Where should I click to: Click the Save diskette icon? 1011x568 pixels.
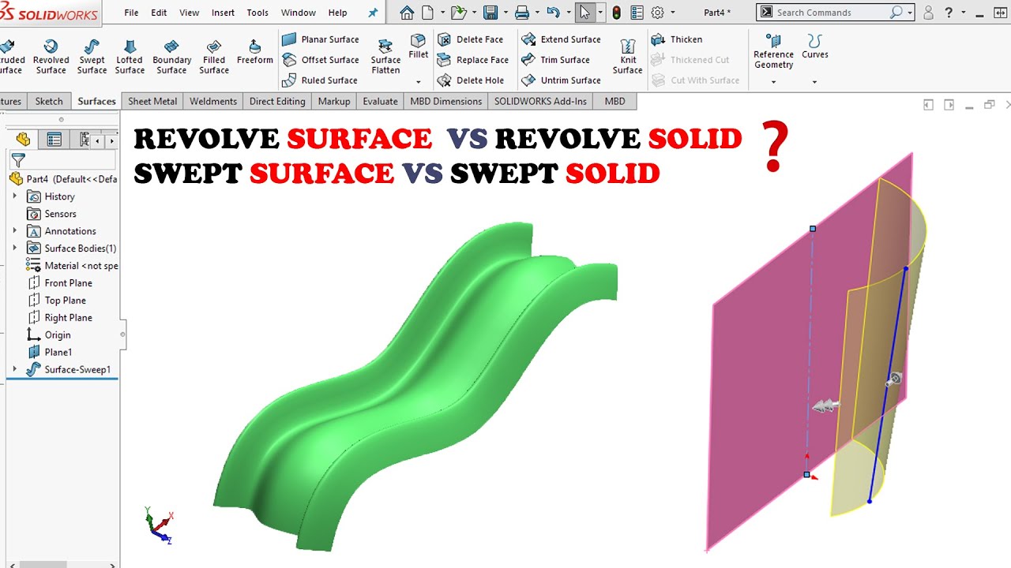pyautogui.click(x=490, y=13)
